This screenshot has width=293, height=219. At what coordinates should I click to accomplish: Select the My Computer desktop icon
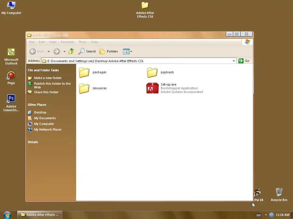[11, 8]
